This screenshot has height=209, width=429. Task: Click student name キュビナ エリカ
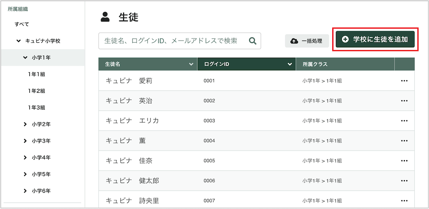point(132,121)
